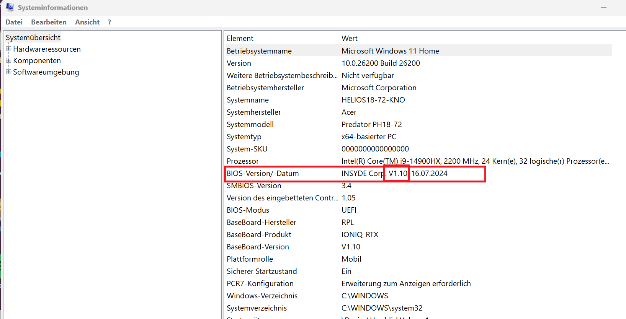Select the BaseBoard-Hersteller row label

click(262, 222)
